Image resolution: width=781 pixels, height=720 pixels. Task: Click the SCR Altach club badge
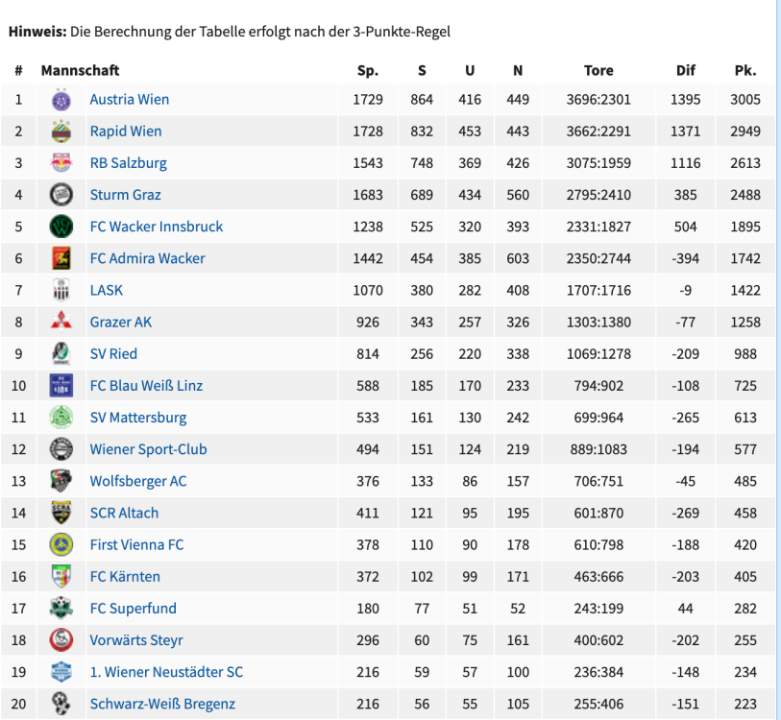point(61,513)
